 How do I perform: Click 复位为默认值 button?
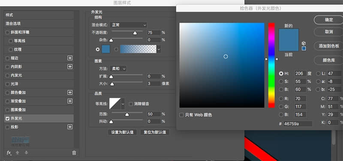point(155,132)
